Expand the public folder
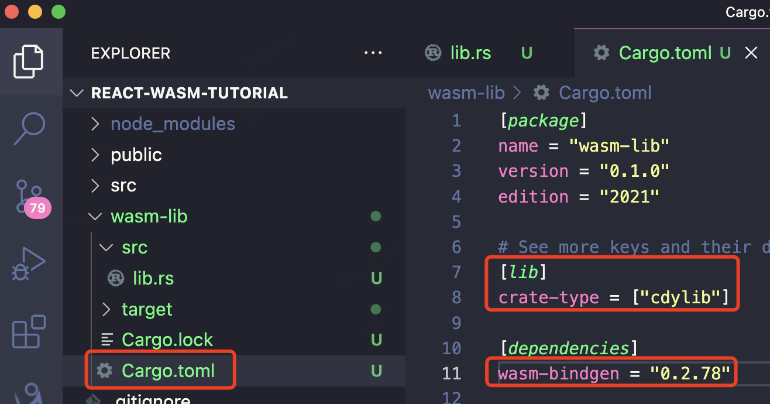Image resolution: width=770 pixels, height=404 pixels. pos(136,155)
